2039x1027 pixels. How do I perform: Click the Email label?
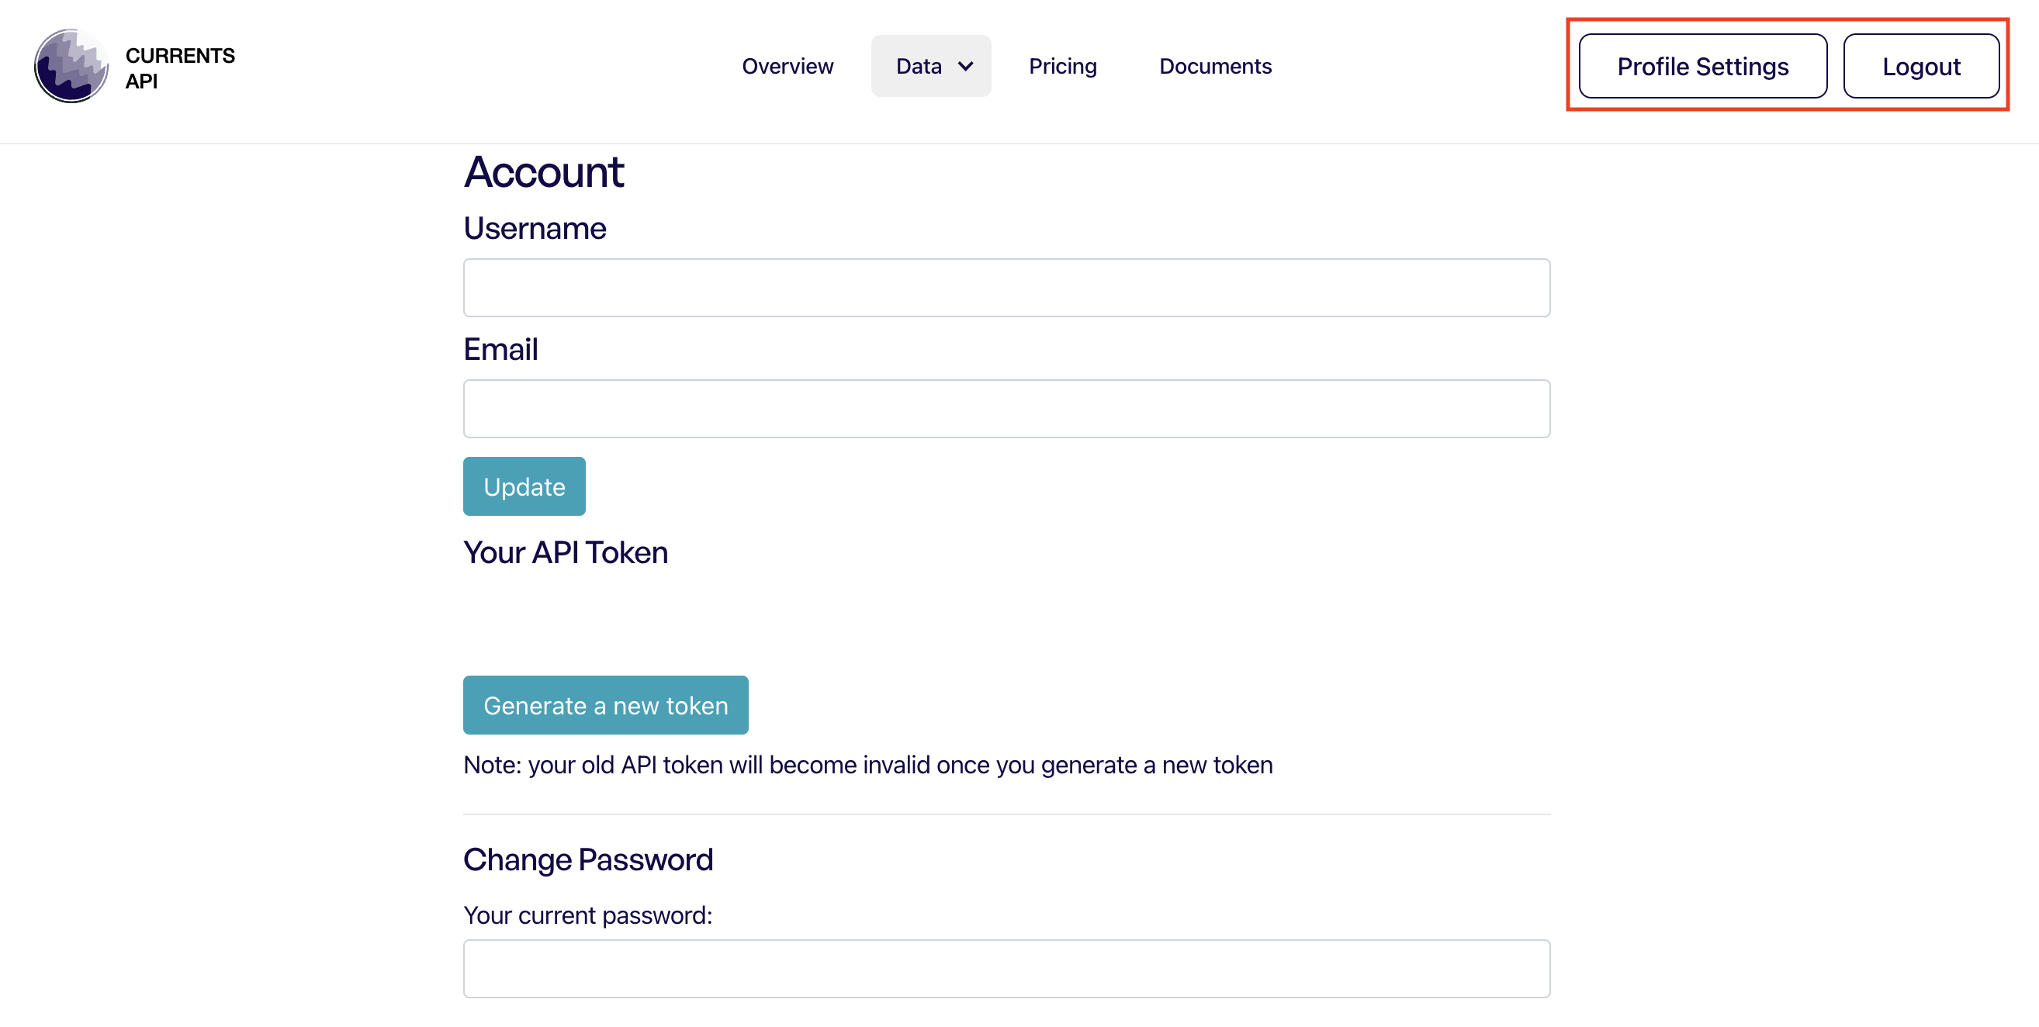tap(501, 349)
